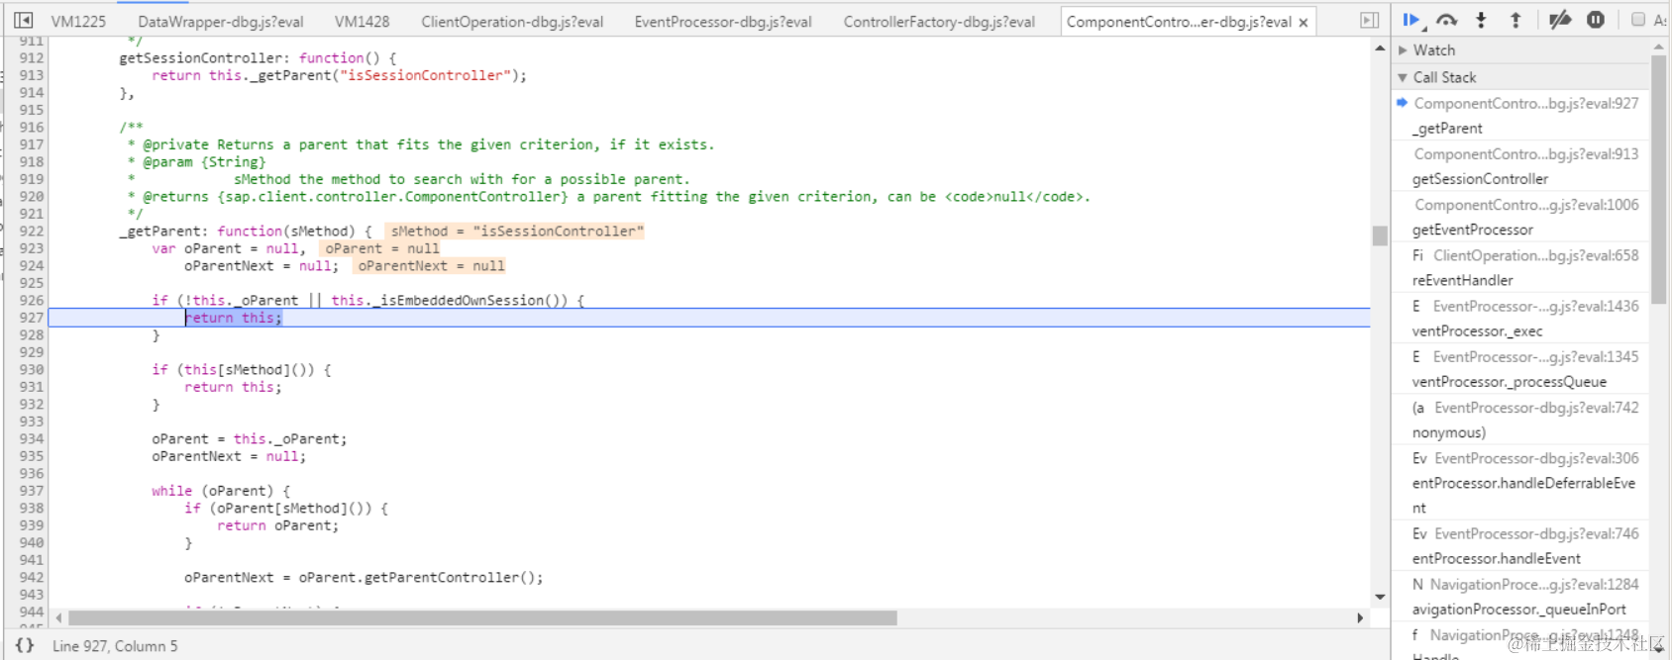Click the code editor vertical scrollbar thumb
The image size is (1672, 660).
(1379, 236)
